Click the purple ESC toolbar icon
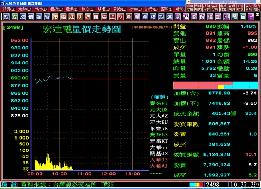 (251, 17)
